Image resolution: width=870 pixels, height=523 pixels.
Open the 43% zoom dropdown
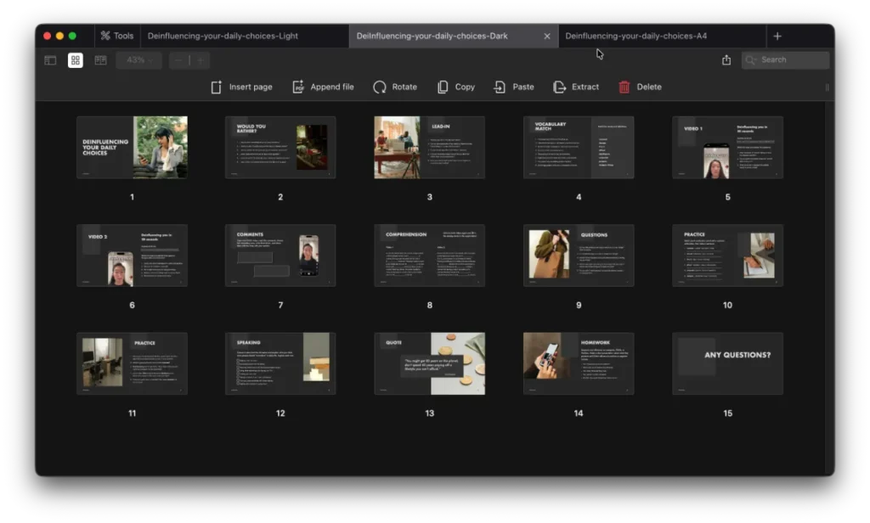[x=139, y=60]
